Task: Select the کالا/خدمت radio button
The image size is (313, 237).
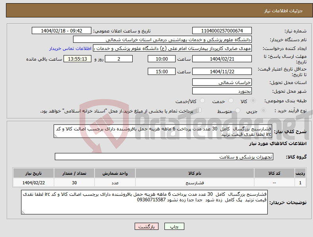Action: 203,101
